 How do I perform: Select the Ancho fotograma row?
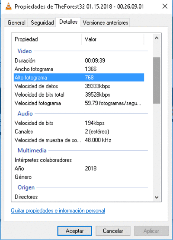coord(79,69)
